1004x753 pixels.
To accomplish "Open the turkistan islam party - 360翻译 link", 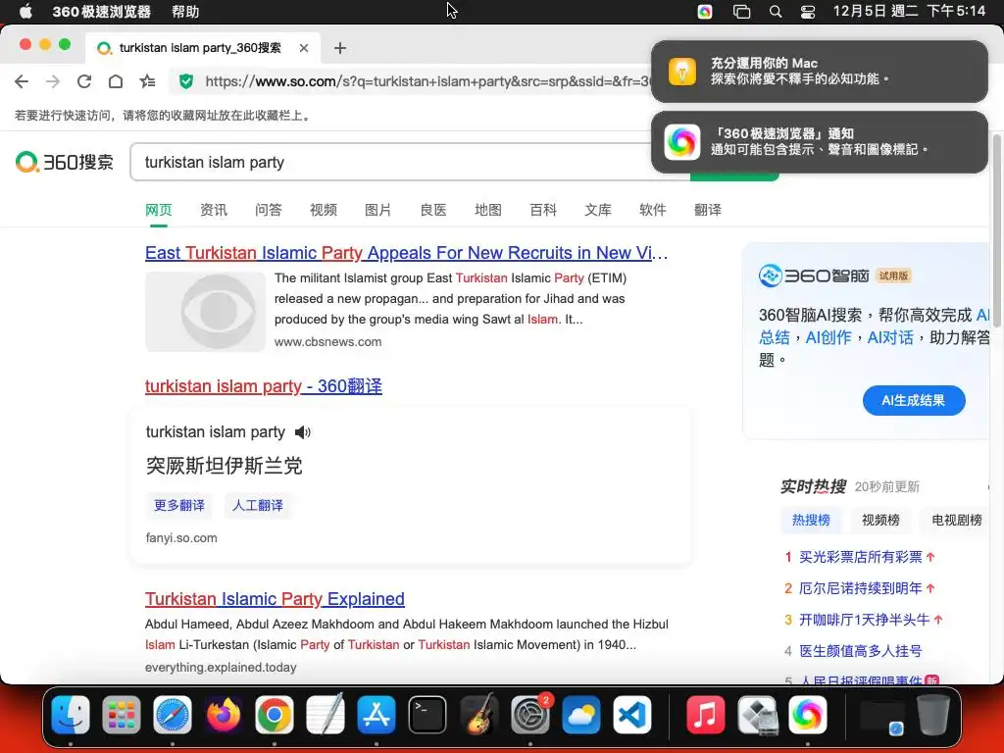I will 263,386.
